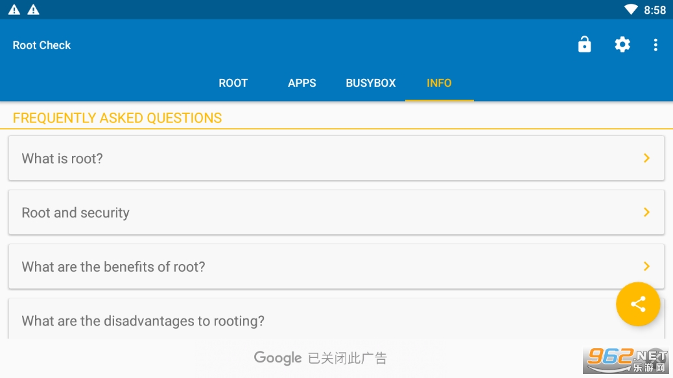This screenshot has height=378, width=673.
Task: Click the Google ad closed notice
Action: click(x=320, y=358)
